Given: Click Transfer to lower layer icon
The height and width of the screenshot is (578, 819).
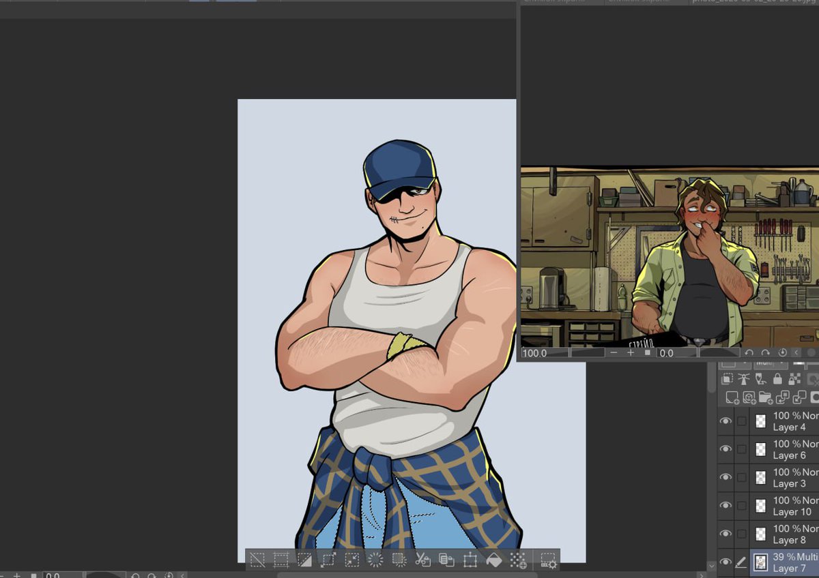Looking at the screenshot, I should click(x=783, y=397).
